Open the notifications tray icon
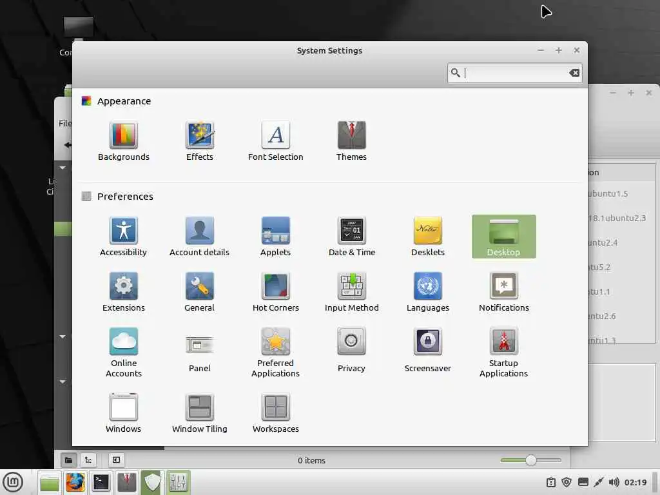 [x=551, y=482]
